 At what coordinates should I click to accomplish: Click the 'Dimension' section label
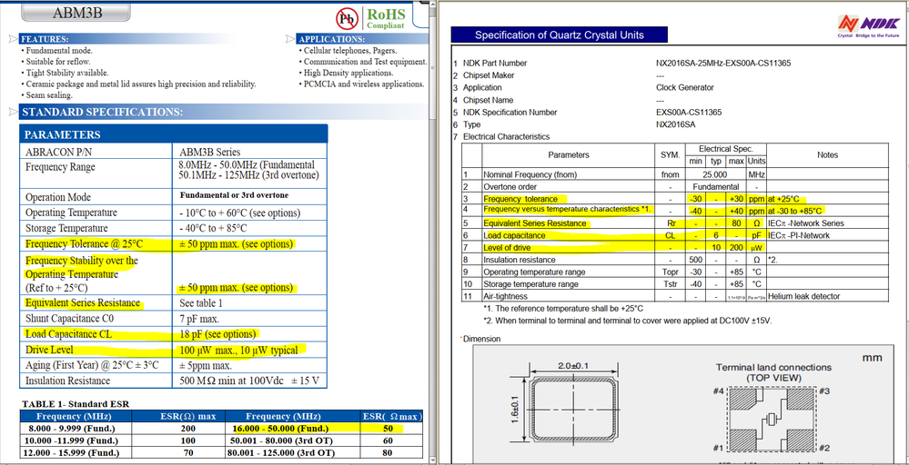tap(481, 339)
